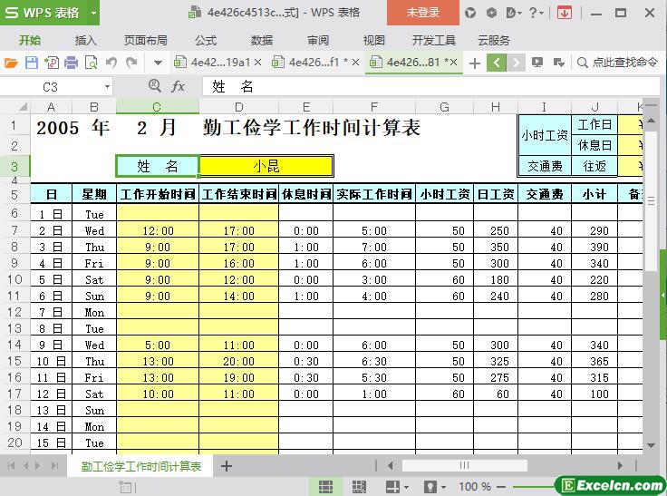Click the 100 % zoom level
The image size is (667, 496).
point(475,486)
